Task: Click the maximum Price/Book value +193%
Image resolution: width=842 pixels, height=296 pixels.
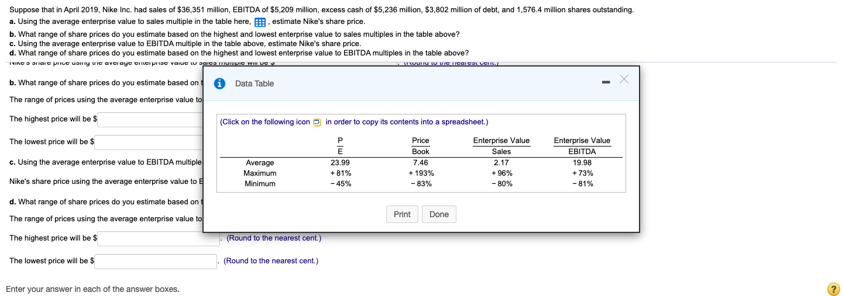Action: (x=421, y=173)
